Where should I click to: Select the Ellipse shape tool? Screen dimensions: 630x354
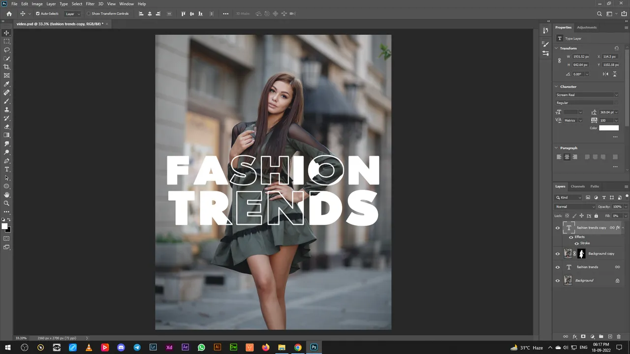6,186
